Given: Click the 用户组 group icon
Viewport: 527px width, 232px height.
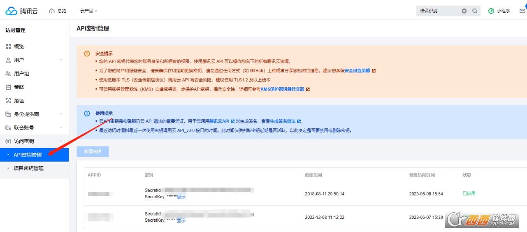Looking at the screenshot, I should pyautogui.click(x=8, y=74).
